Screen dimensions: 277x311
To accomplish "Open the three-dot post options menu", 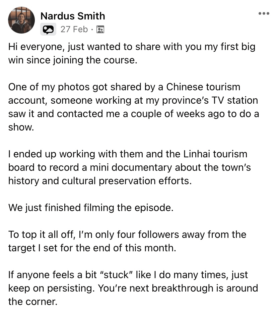I will (264, 13).
